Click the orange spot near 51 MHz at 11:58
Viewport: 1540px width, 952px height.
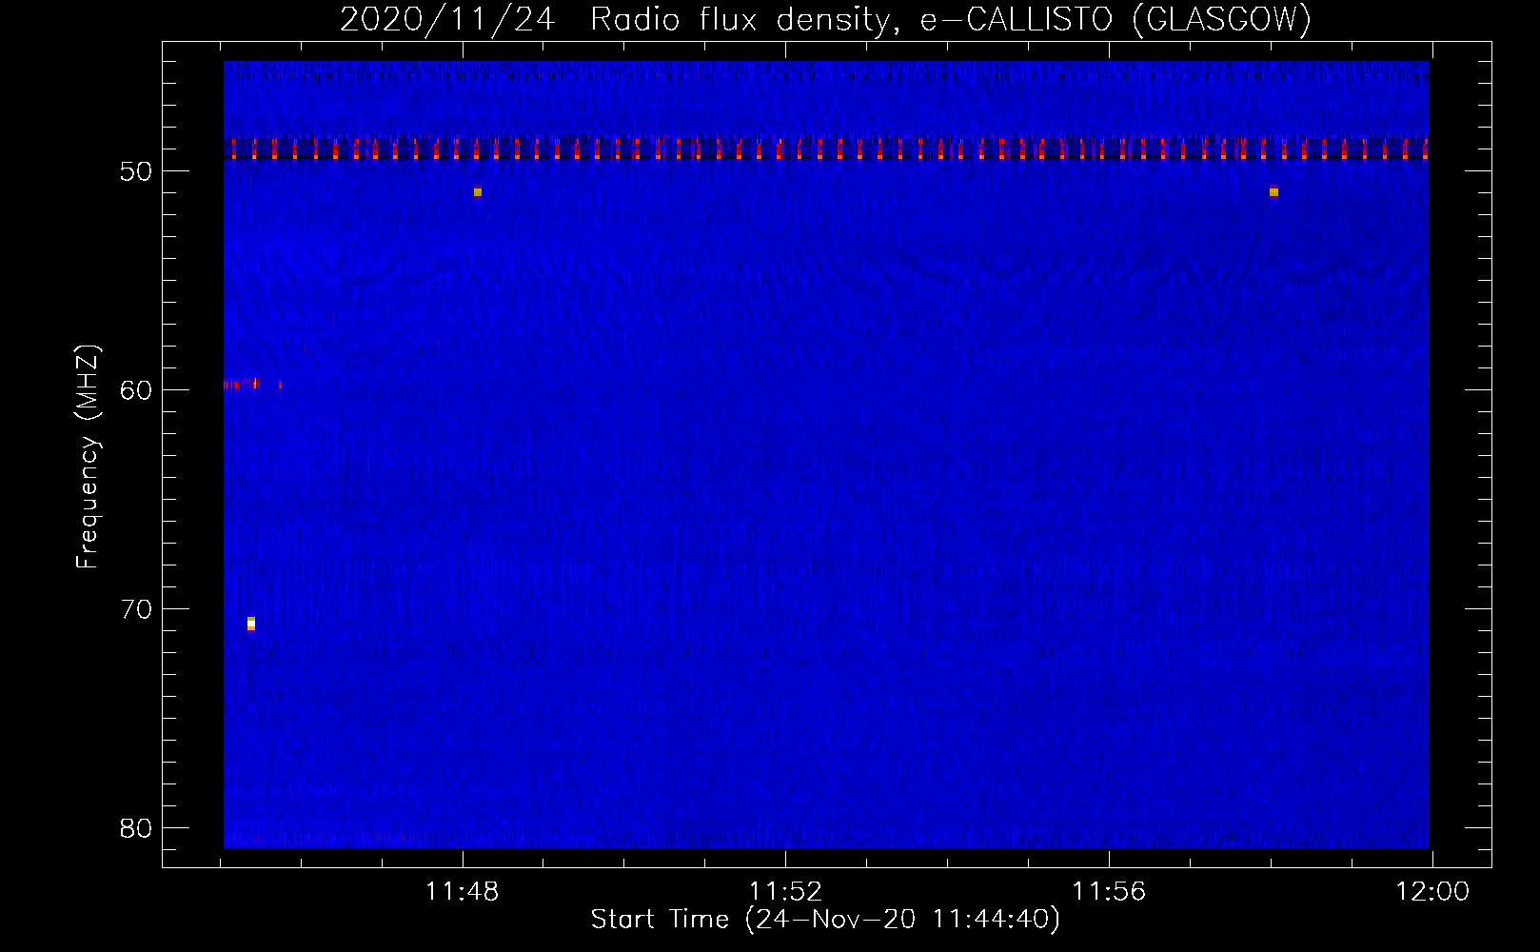(1273, 192)
